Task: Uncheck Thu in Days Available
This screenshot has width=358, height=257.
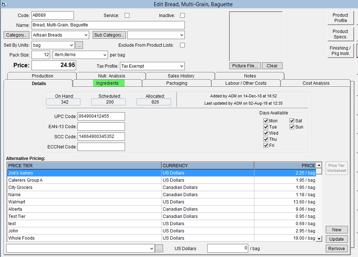Action: point(266,139)
